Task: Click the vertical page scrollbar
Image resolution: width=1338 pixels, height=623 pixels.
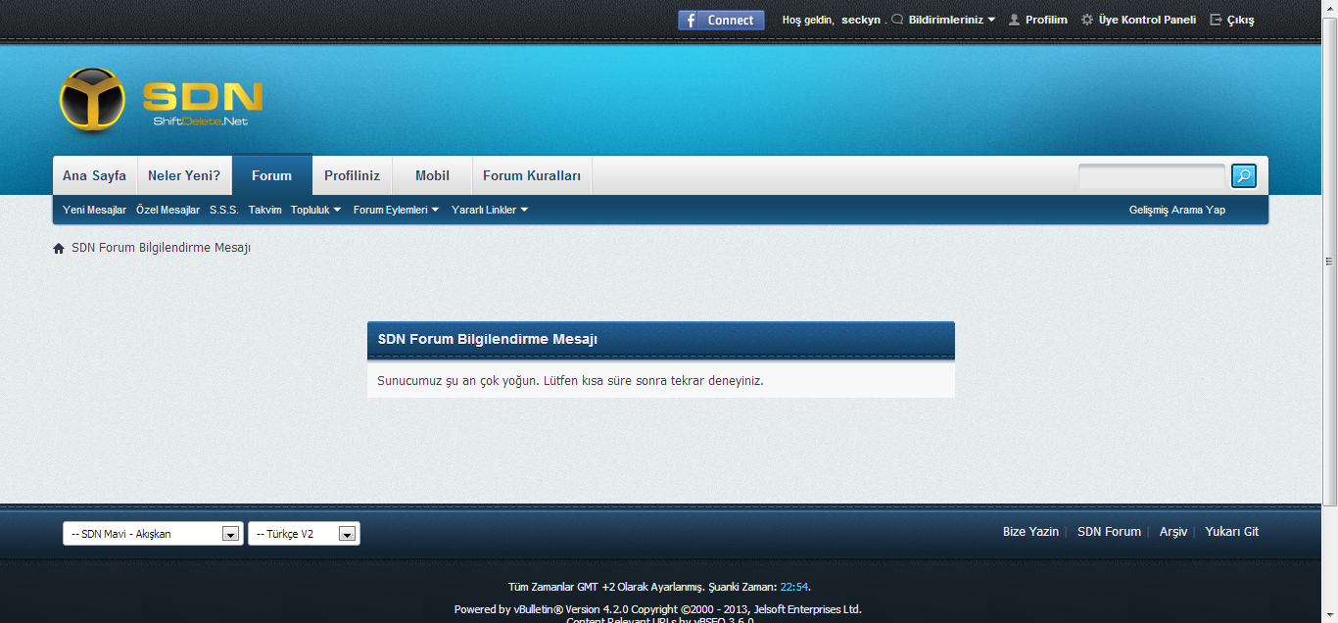Action: (x=1330, y=263)
